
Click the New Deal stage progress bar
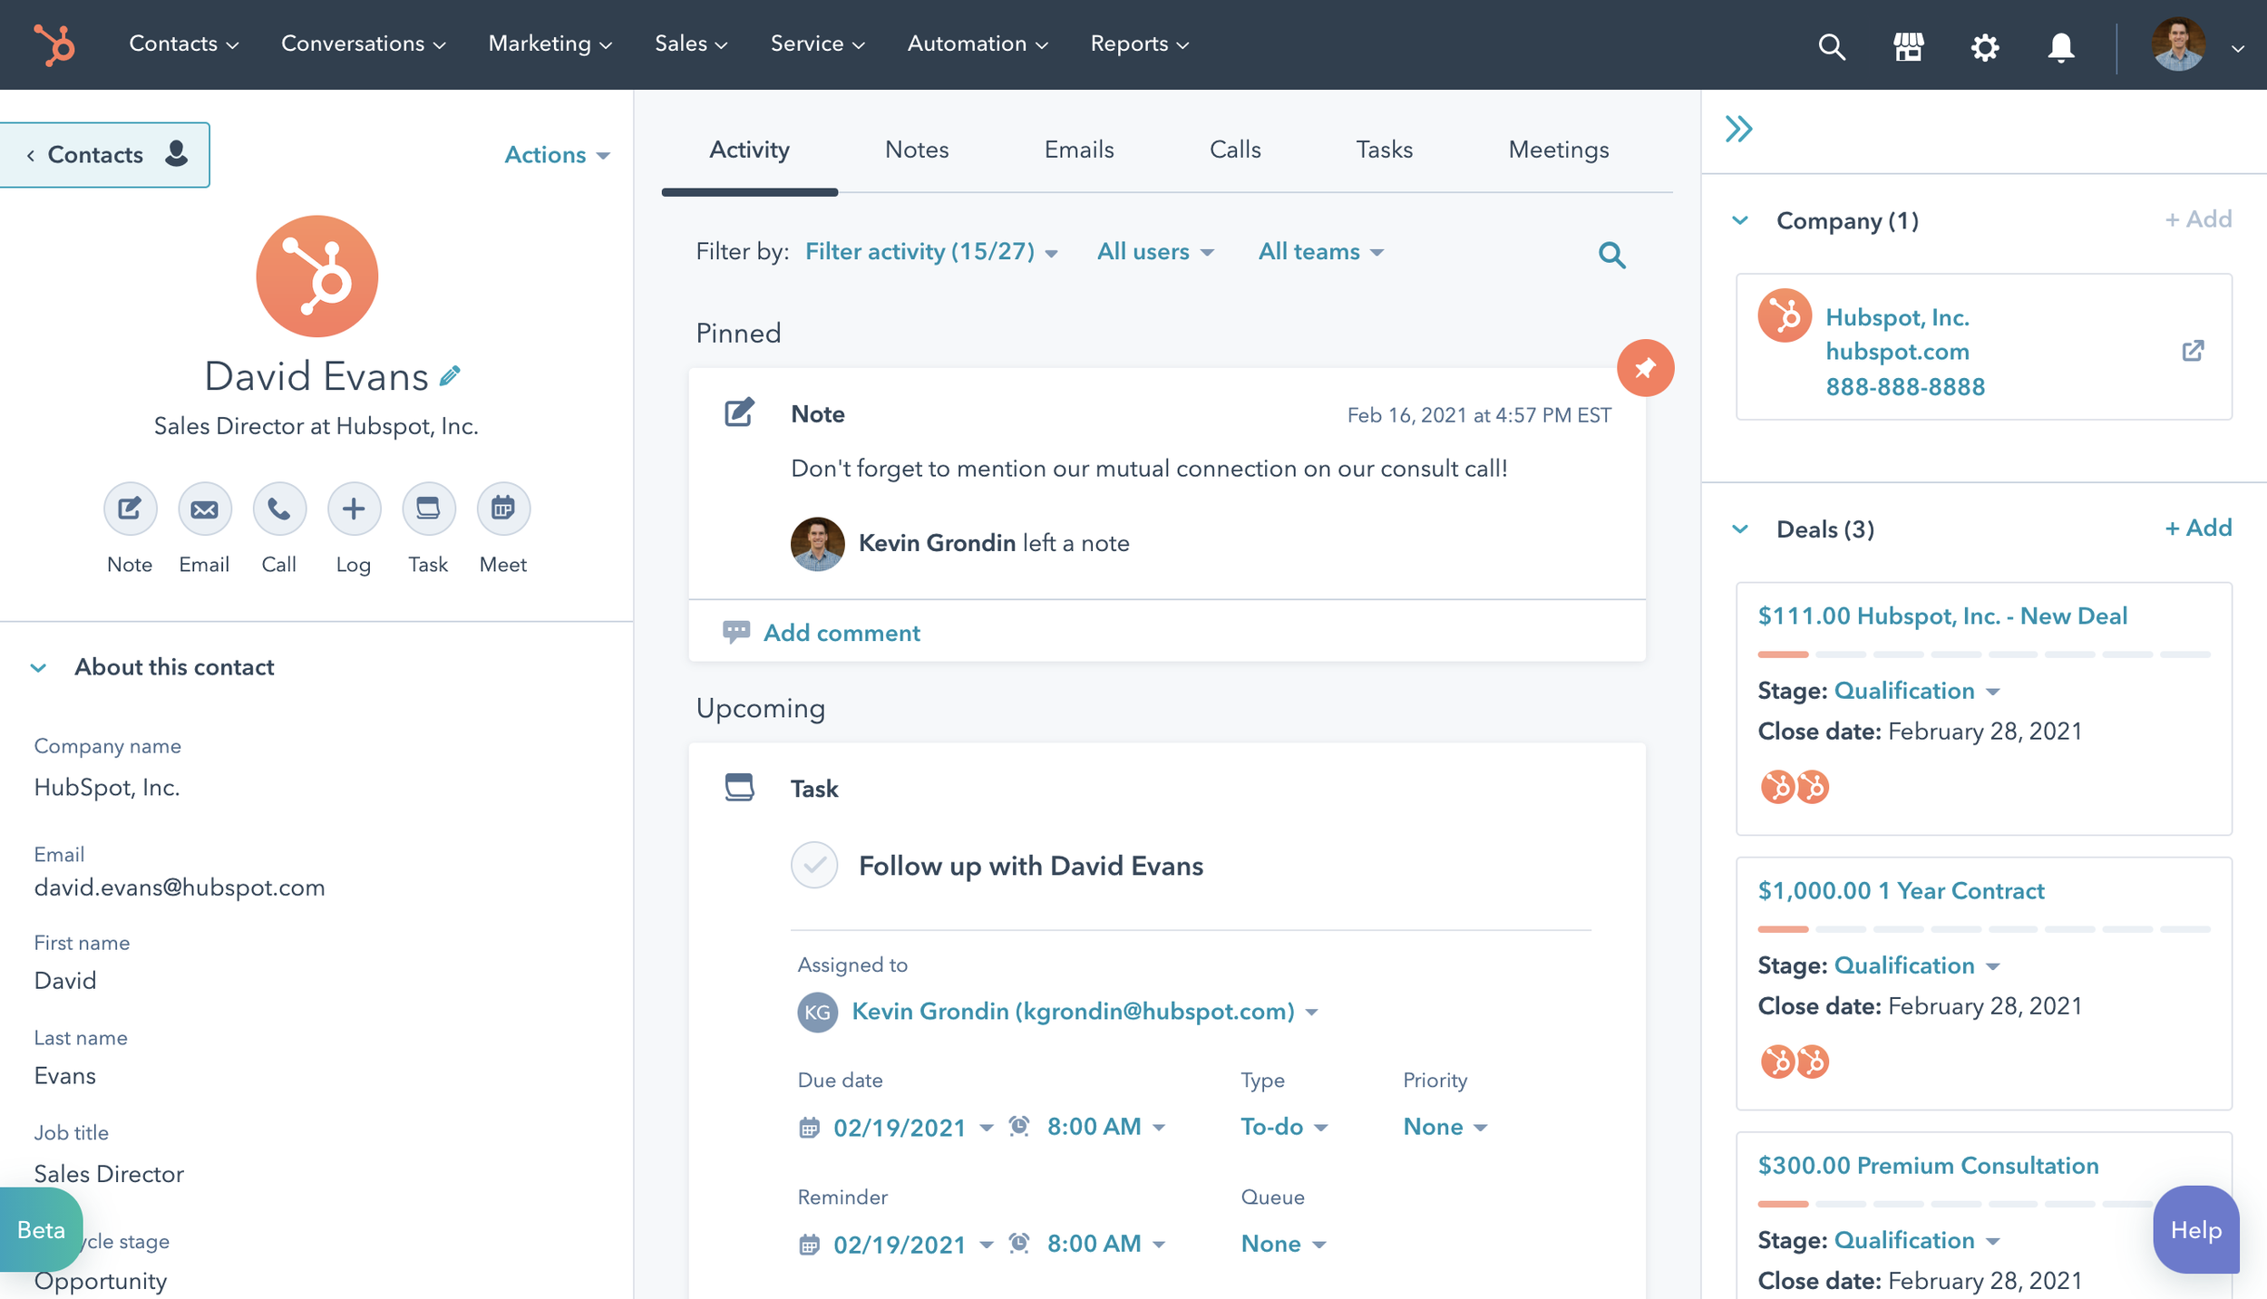(1983, 654)
